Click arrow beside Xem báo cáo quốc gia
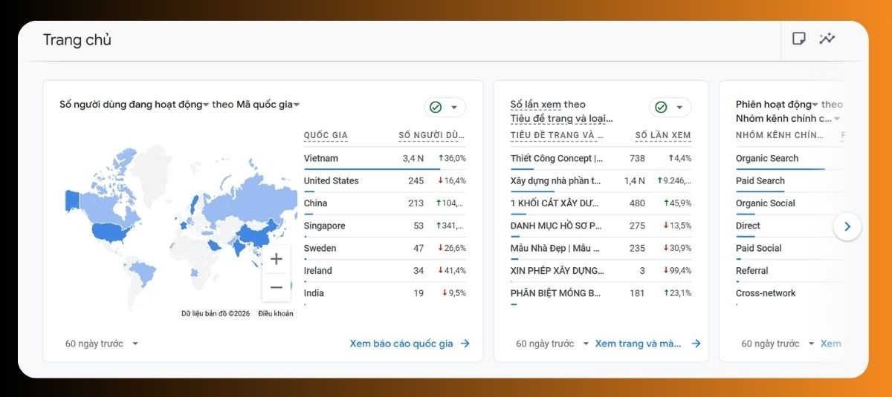This screenshot has width=892, height=397. pyautogui.click(x=465, y=344)
